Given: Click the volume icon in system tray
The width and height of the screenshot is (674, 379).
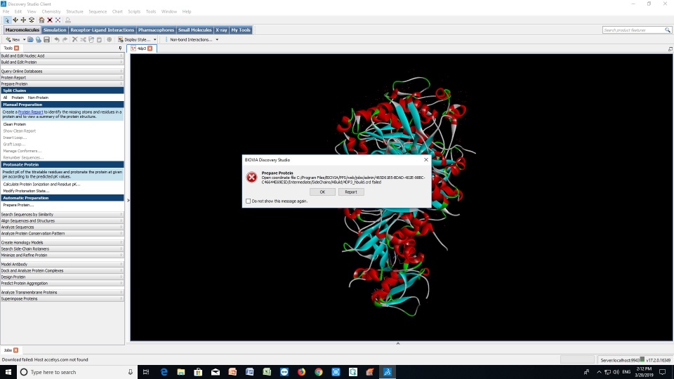Looking at the screenshot, I should click(x=616, y=372).
